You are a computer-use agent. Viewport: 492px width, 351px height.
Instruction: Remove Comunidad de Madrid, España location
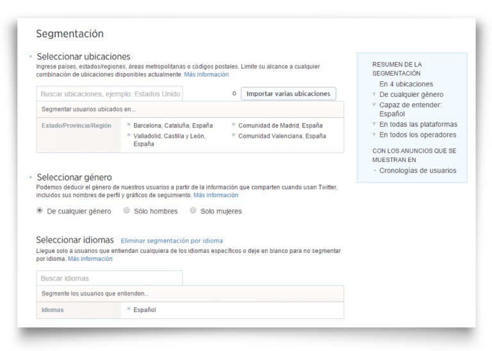pos(233,124)
